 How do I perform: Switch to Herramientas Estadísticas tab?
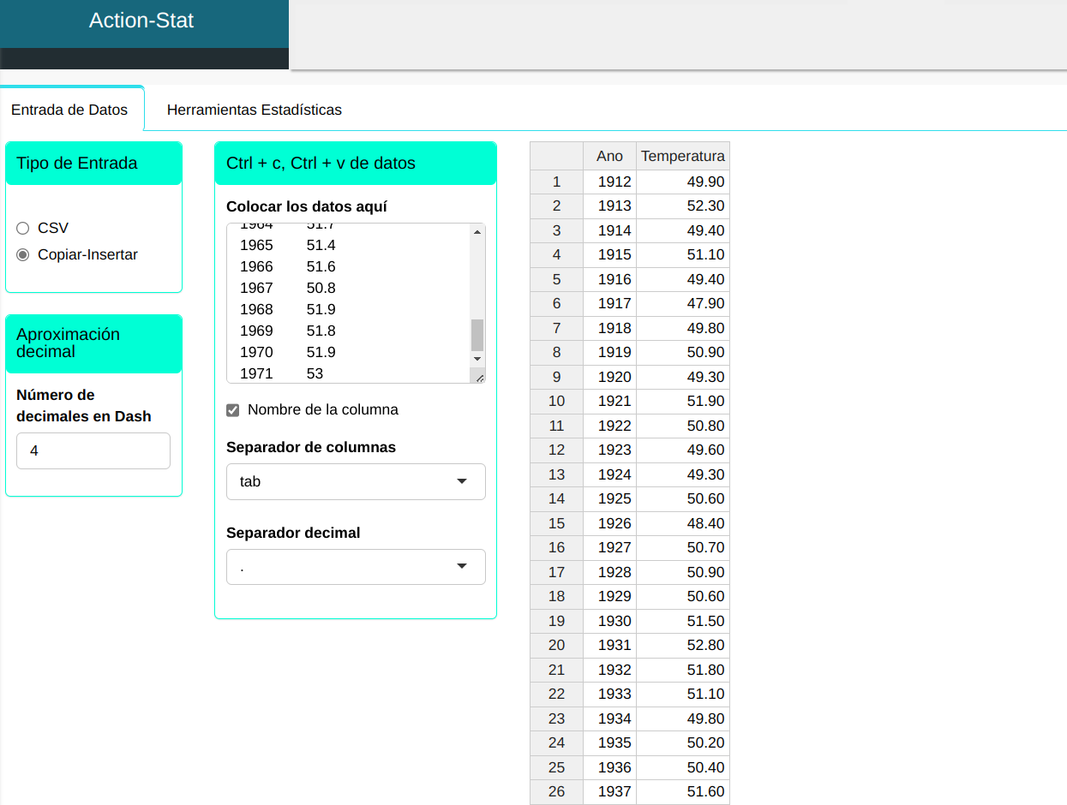pos(254,110)
